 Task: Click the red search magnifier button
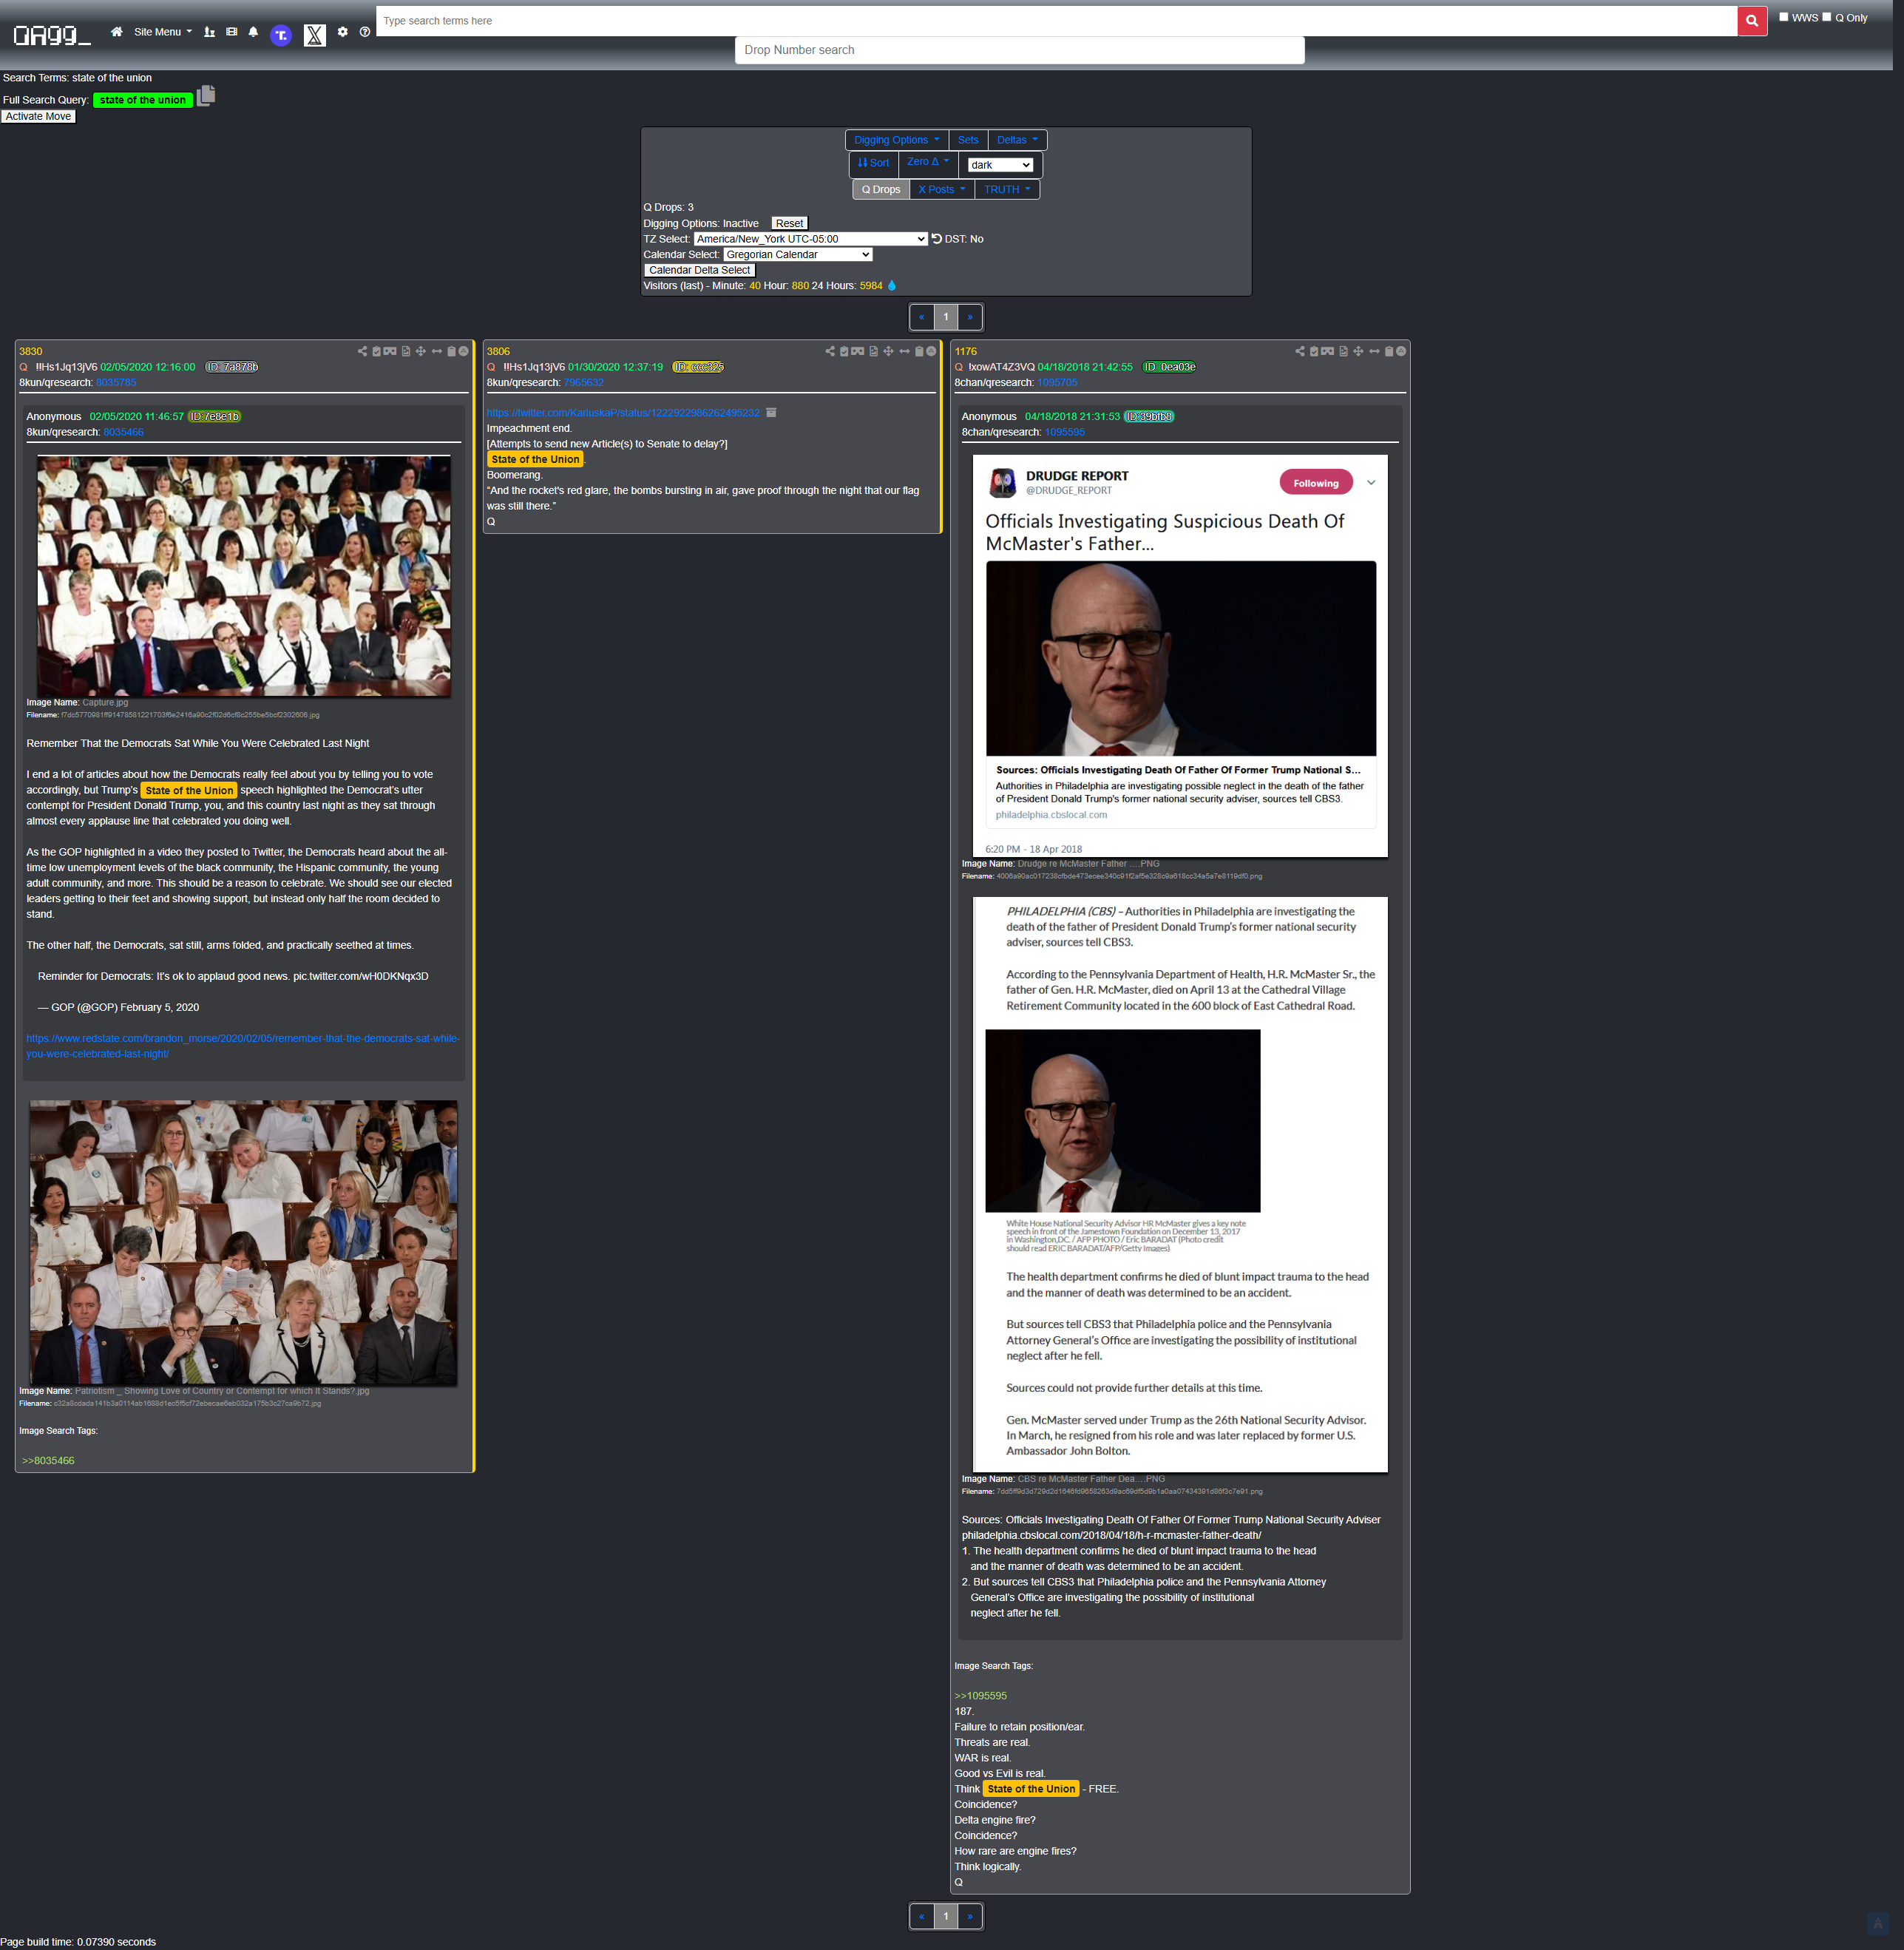1752,21
